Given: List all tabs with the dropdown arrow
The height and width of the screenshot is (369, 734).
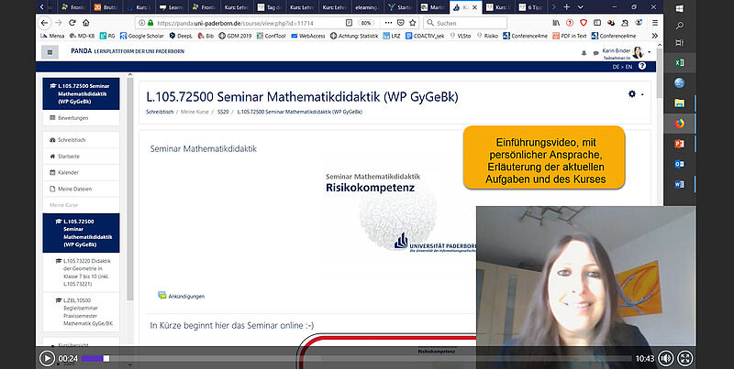Looking at the screenshot, I should click(581, 7).
